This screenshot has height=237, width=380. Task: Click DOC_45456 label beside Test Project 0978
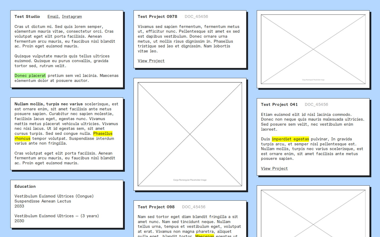(x=196, y=17)
